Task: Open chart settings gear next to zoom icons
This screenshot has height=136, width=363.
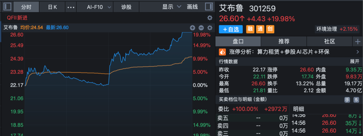Action: (x=210, y=28)
